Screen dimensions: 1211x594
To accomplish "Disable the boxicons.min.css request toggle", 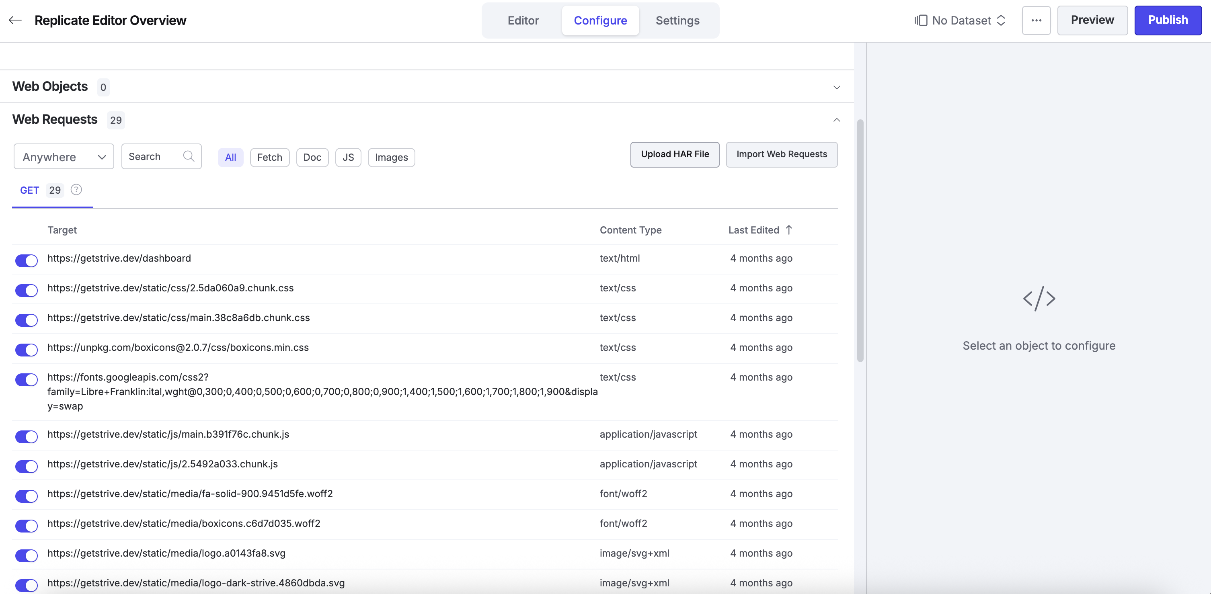I will point(26,350).
